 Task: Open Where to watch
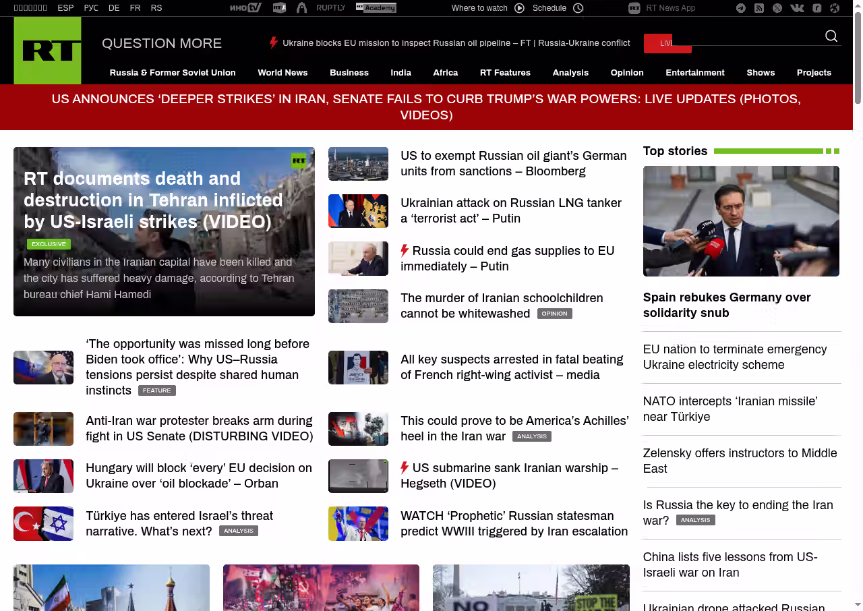(x=487, y=8)
